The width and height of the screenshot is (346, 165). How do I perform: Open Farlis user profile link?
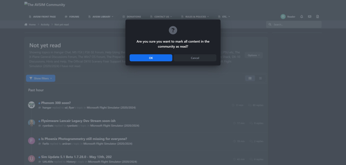(x=46, y=144)
